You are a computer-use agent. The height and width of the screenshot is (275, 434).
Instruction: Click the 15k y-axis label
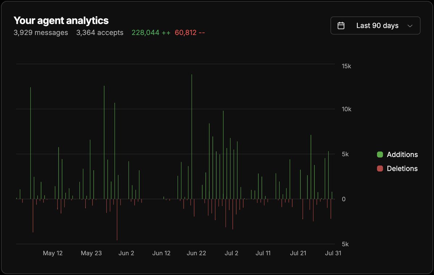346,67
